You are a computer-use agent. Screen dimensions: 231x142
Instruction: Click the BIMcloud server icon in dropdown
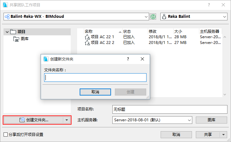click(x=7, y=17)
